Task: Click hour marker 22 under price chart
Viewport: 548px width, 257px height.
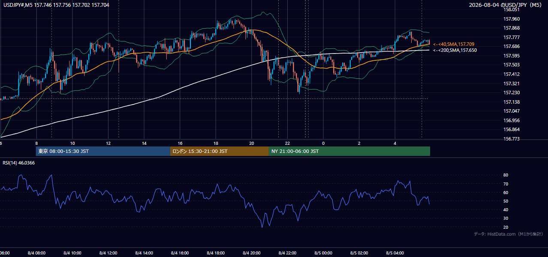Action: pos(288,143)
